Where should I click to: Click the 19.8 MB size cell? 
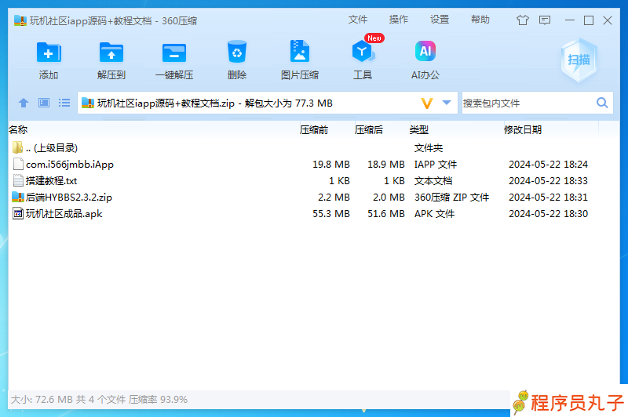330,165
